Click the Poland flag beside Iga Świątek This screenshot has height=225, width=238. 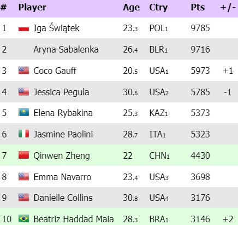click(x=23, y=28)
